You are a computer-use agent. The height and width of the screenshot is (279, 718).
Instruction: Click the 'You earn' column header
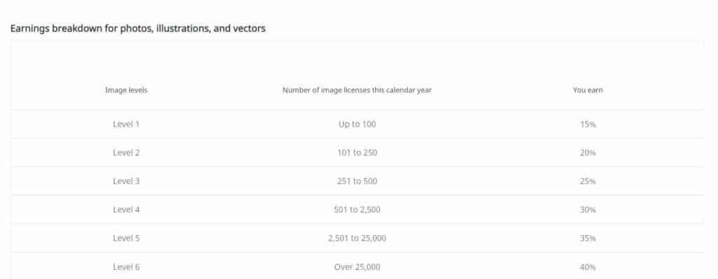coord(588,90)
